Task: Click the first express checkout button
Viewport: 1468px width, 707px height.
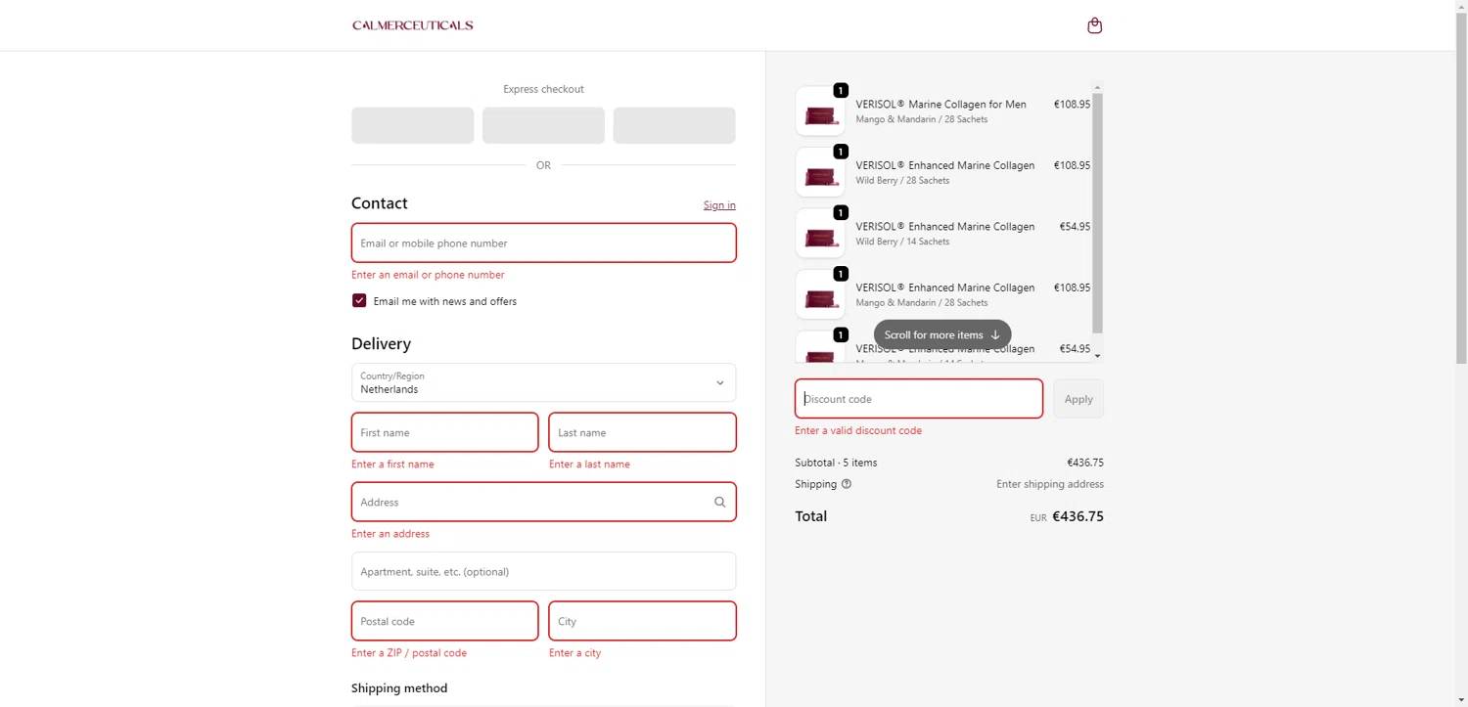Action: tap(412, 126)
